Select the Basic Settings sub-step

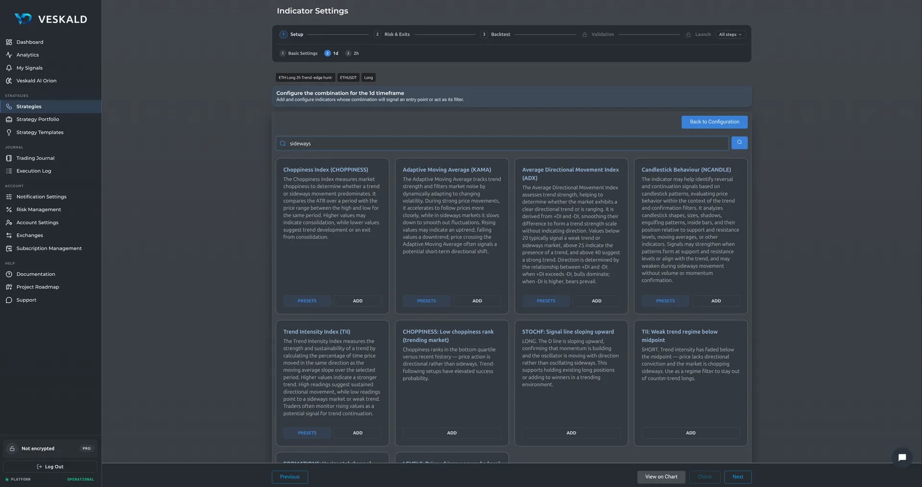pyautogui.click(x=298, y=53)
